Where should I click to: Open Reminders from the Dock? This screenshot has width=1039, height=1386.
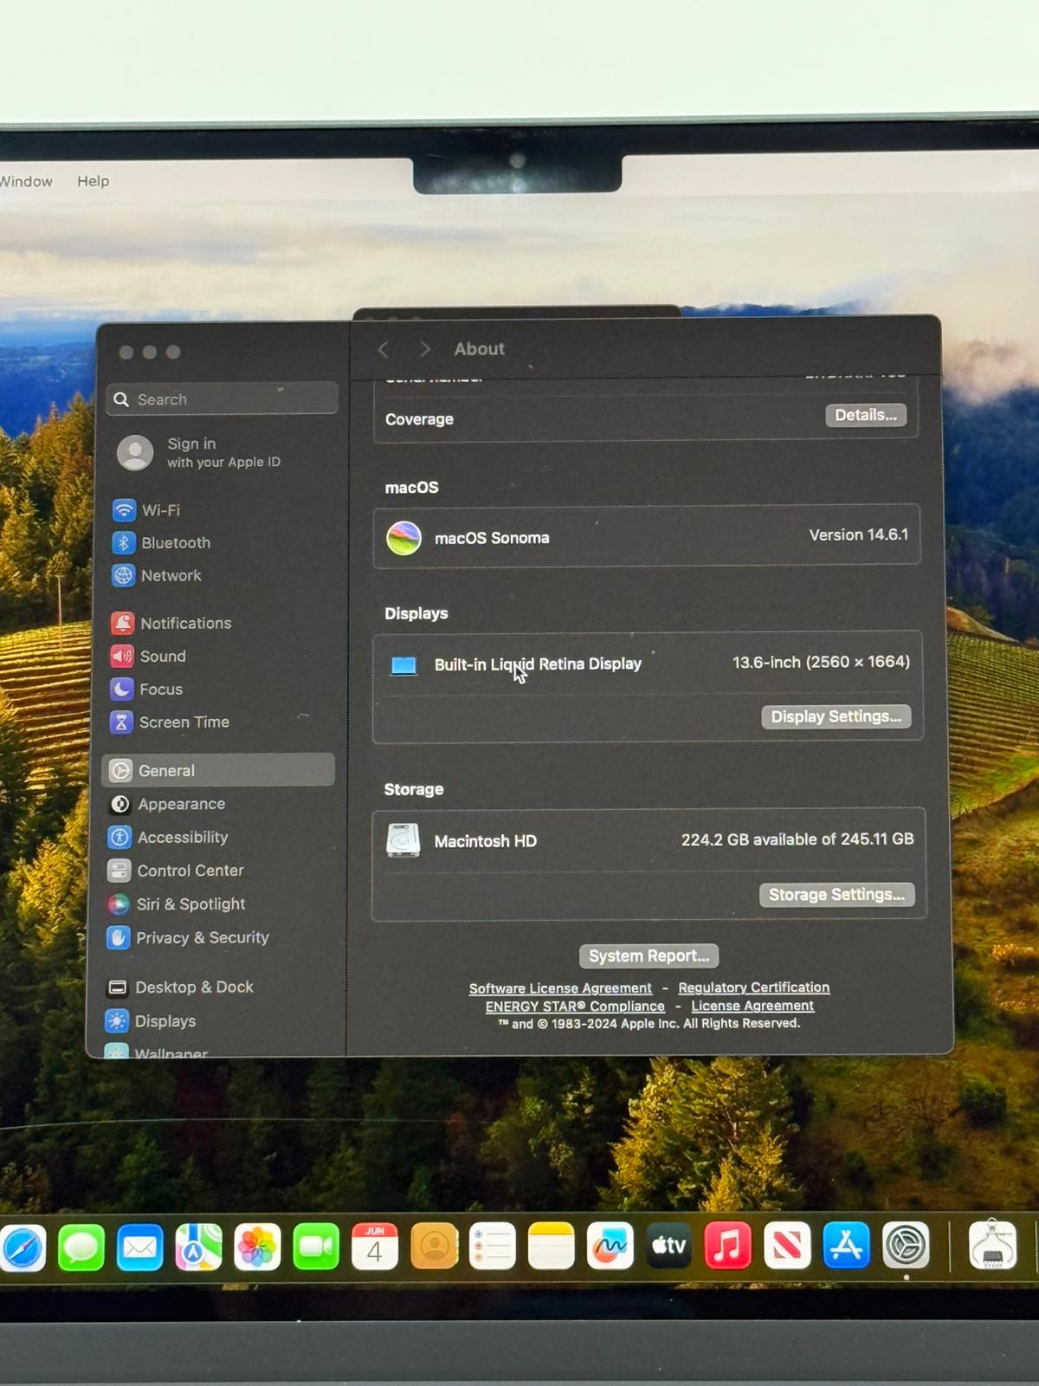[493, 1247]
